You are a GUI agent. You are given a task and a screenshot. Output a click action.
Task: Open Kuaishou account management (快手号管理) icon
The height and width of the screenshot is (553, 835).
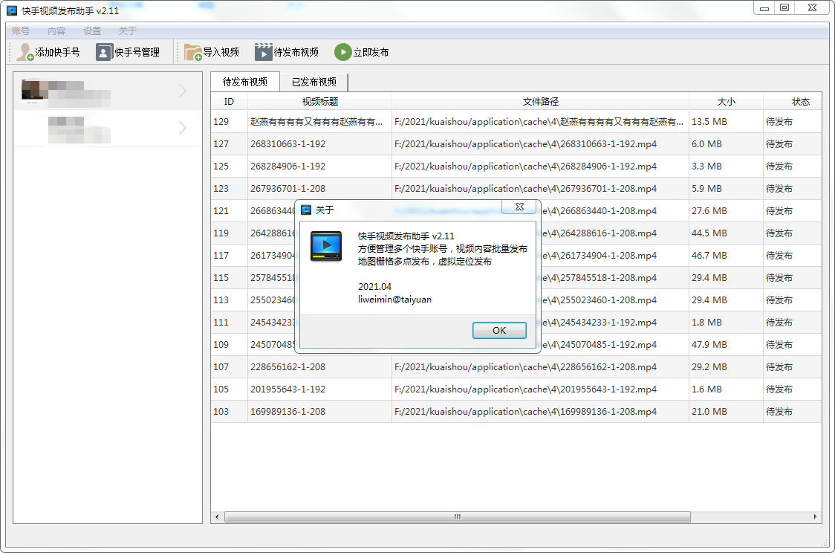[x=104, y=52]
